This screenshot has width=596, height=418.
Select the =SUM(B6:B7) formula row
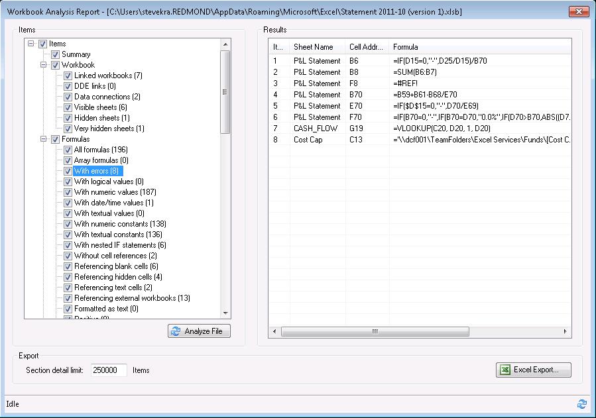click(x=420, y=72)
